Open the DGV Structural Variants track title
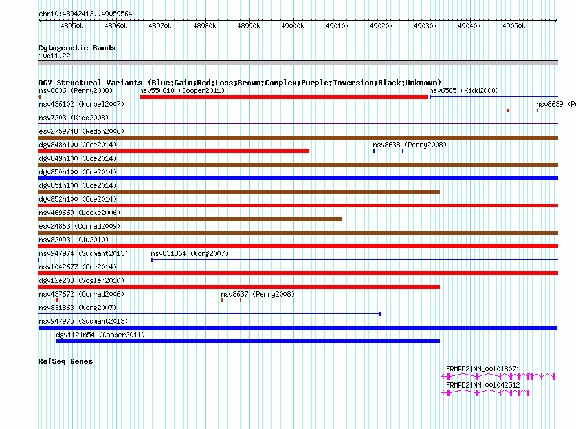The width and height of the screenshot is (576, 429). (x=240, y=83)
